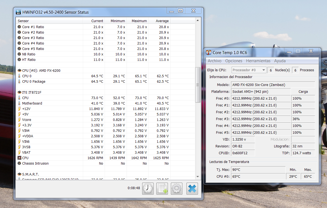This screenshot has width=327, height=208.
Task: Click the Frec #0 frequency value
Action: [x=261, y=99]
